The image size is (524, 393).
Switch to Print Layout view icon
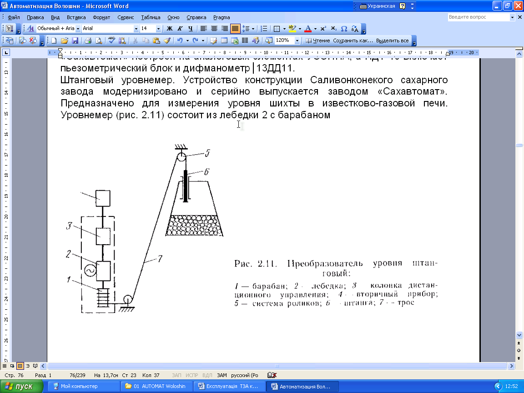click(x=20, y=366)
